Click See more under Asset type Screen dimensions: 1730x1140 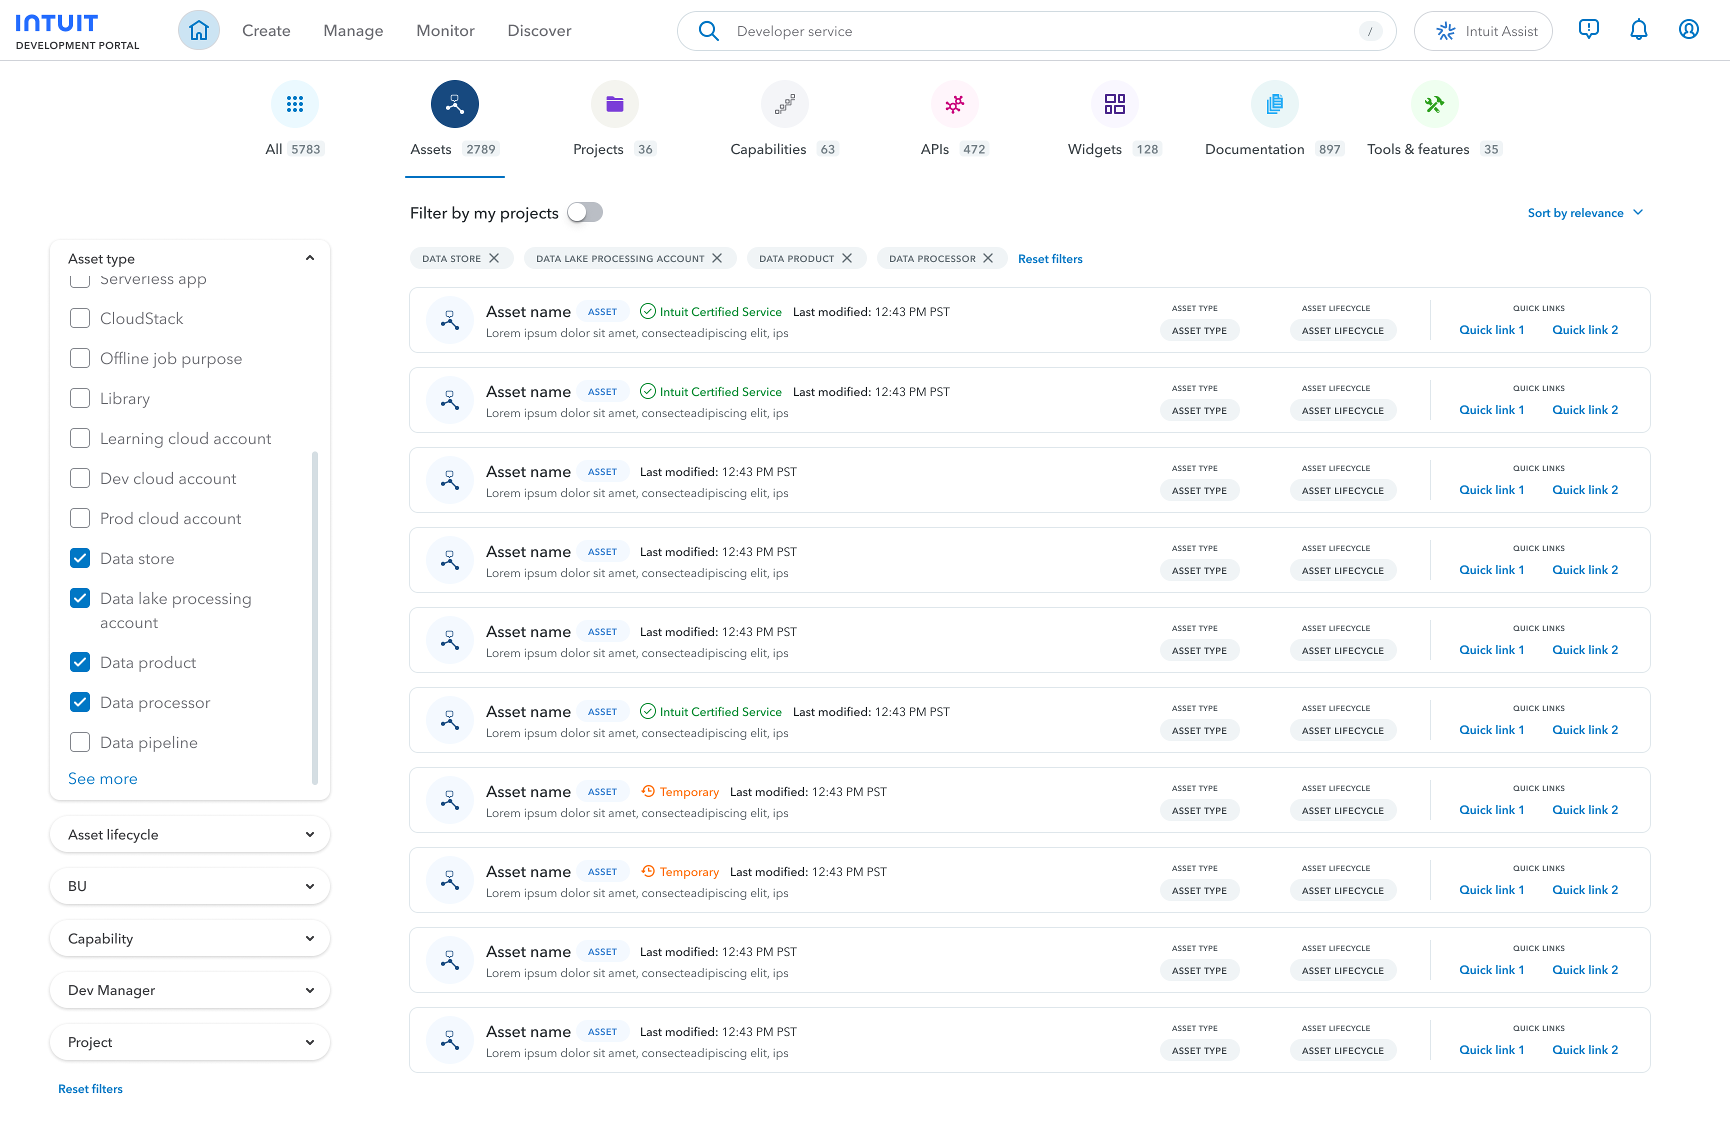102,778
